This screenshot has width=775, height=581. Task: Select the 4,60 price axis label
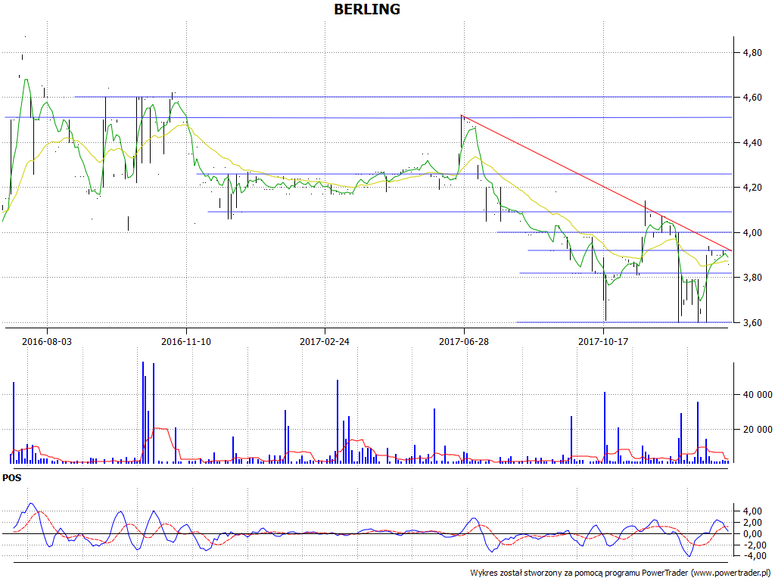tap(752, 98)
